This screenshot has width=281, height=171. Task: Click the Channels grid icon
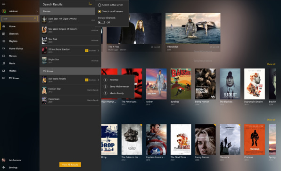4,33
